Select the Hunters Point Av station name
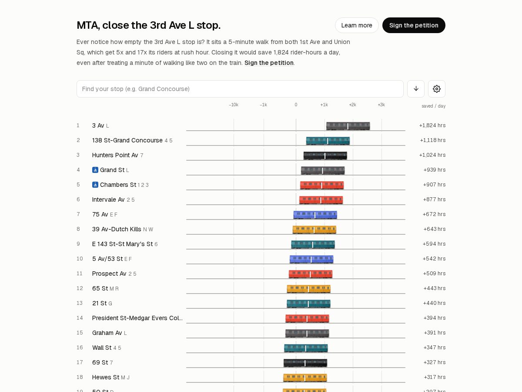The image size is (522, 392). click(115, 155)
